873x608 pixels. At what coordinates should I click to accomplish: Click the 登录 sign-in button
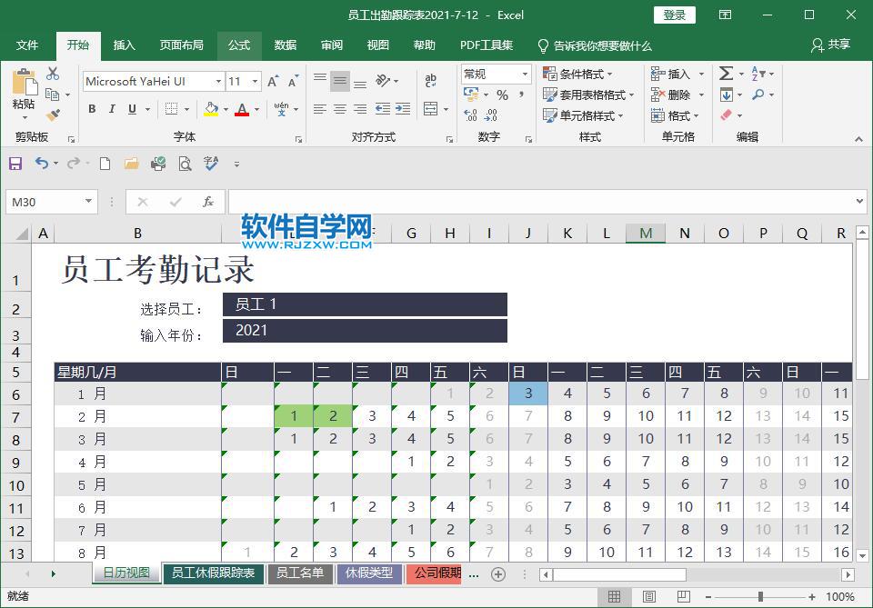(x=674, y=15)
